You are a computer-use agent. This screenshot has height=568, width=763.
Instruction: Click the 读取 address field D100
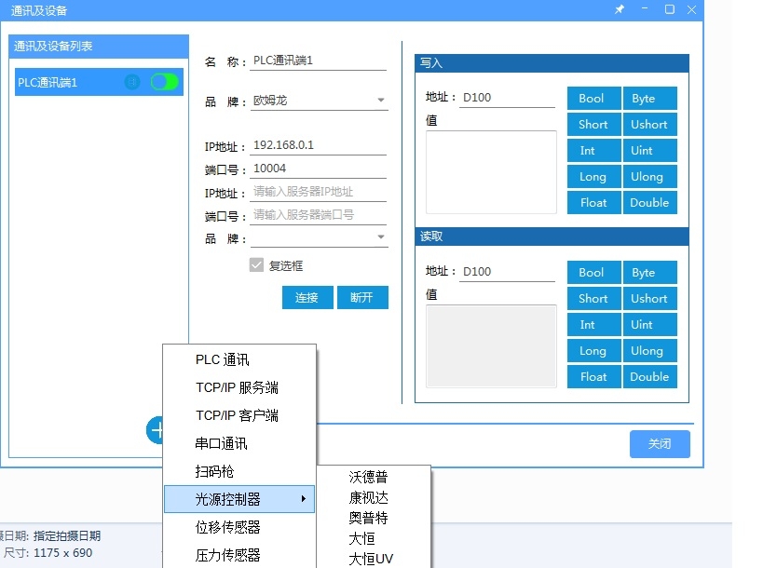point(507,272)
